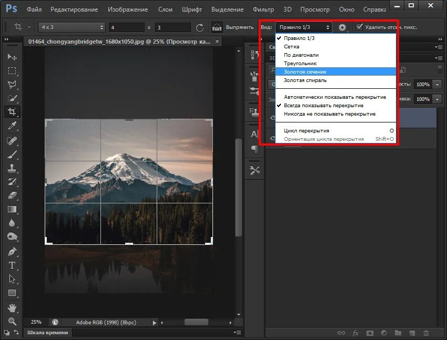Viewport: 447px width, 340px height.
Task: Open the Изображение menu
Action: point(128,9)
